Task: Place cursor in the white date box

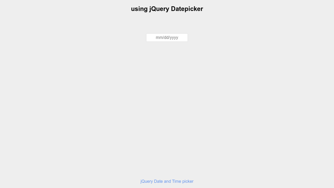Action: pyautogui.click(x=167, y=38)
